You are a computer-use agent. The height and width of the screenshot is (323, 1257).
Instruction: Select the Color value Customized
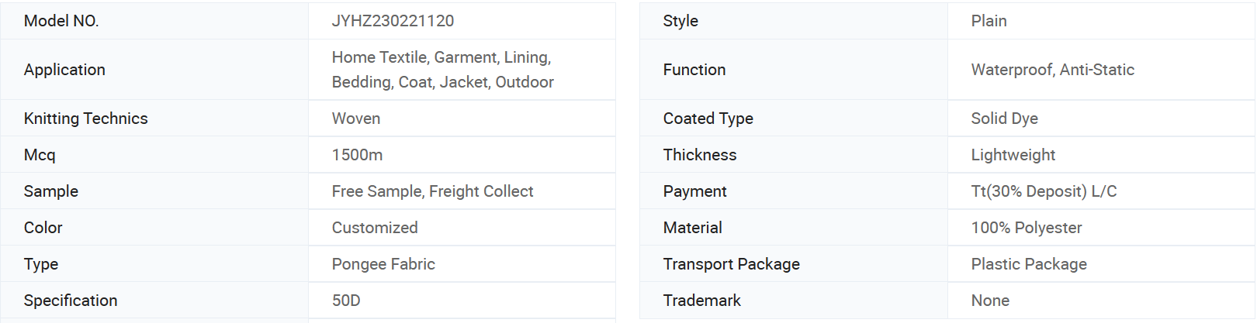pyautogui.click(x=375, y=228)
